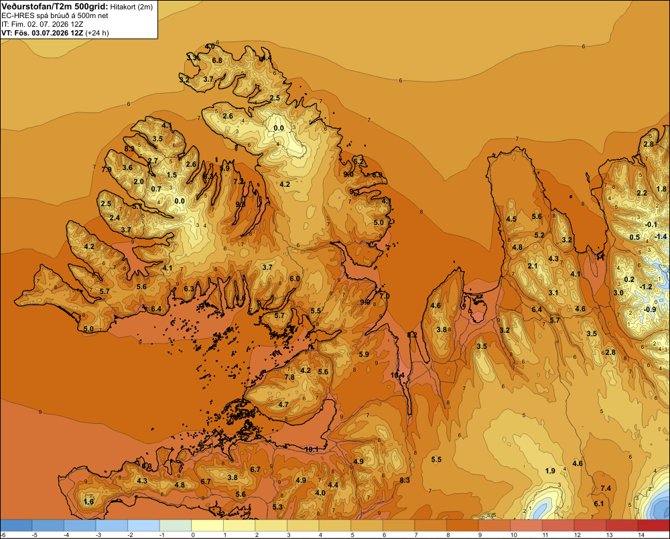Pick the light blue legend swatch between -3 and -2

point(111,526)
